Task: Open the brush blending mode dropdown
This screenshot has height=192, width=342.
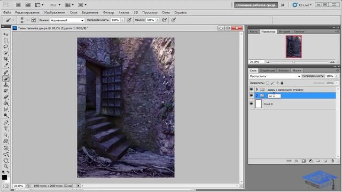Action: pos(67,20)
